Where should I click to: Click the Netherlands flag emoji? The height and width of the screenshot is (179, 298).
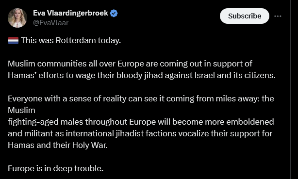(13, 40)
